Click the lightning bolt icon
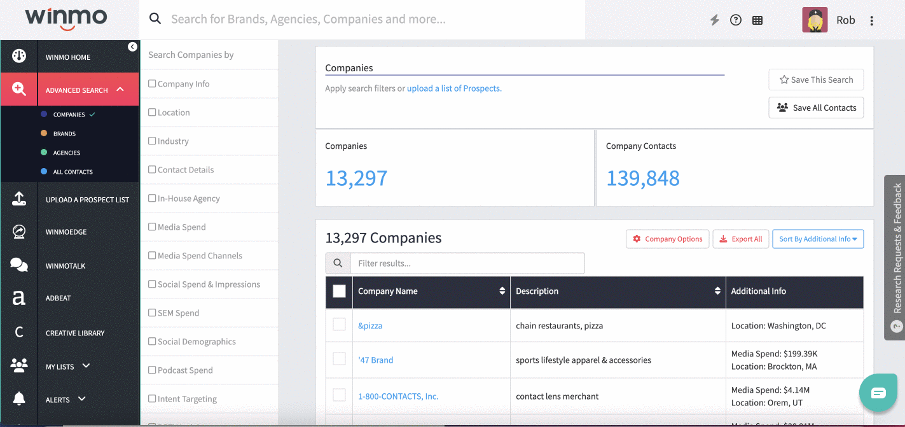 point(715,20)
